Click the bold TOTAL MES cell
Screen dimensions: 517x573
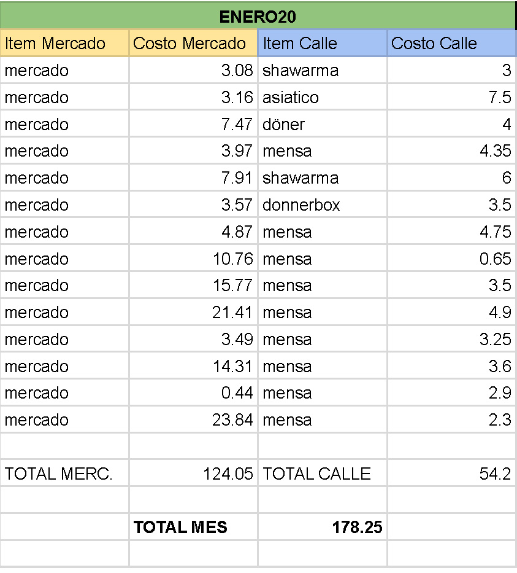click(x=193, y=527)
